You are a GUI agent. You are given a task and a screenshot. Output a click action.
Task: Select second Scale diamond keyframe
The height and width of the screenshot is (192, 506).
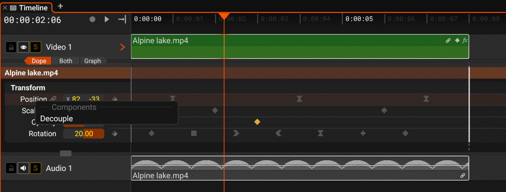click(384, 111)
